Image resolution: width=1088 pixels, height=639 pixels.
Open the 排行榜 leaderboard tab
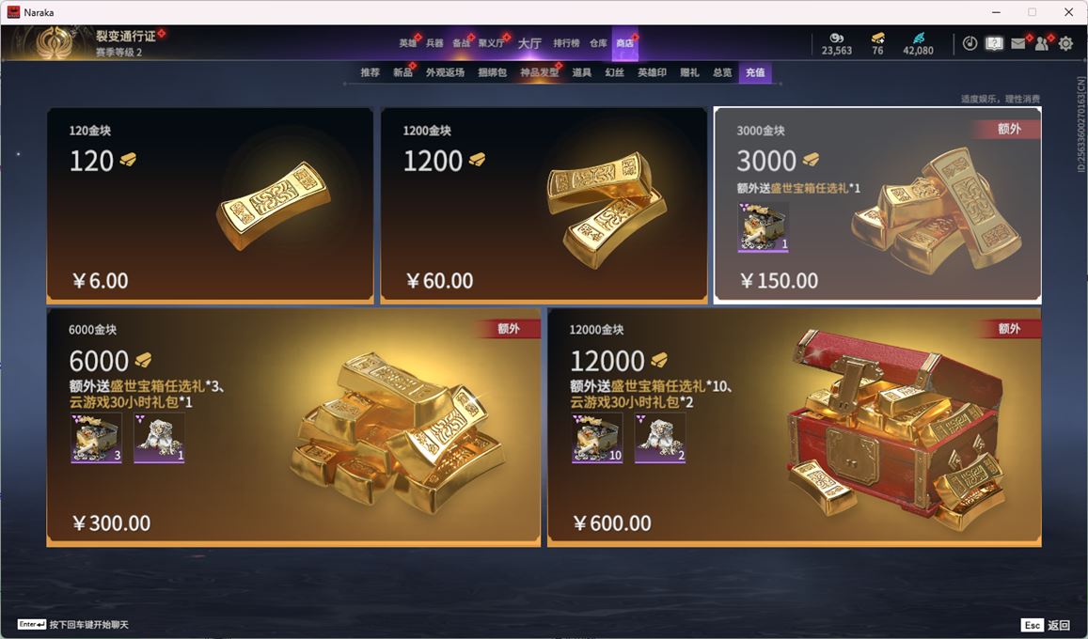[566, 43]
